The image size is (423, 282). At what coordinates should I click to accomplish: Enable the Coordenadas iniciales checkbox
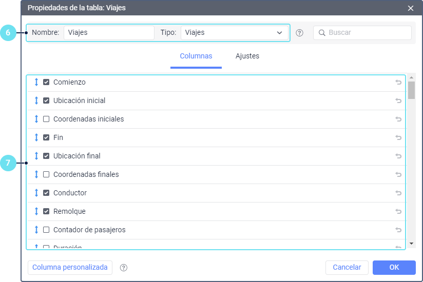[x=46, y=119]
